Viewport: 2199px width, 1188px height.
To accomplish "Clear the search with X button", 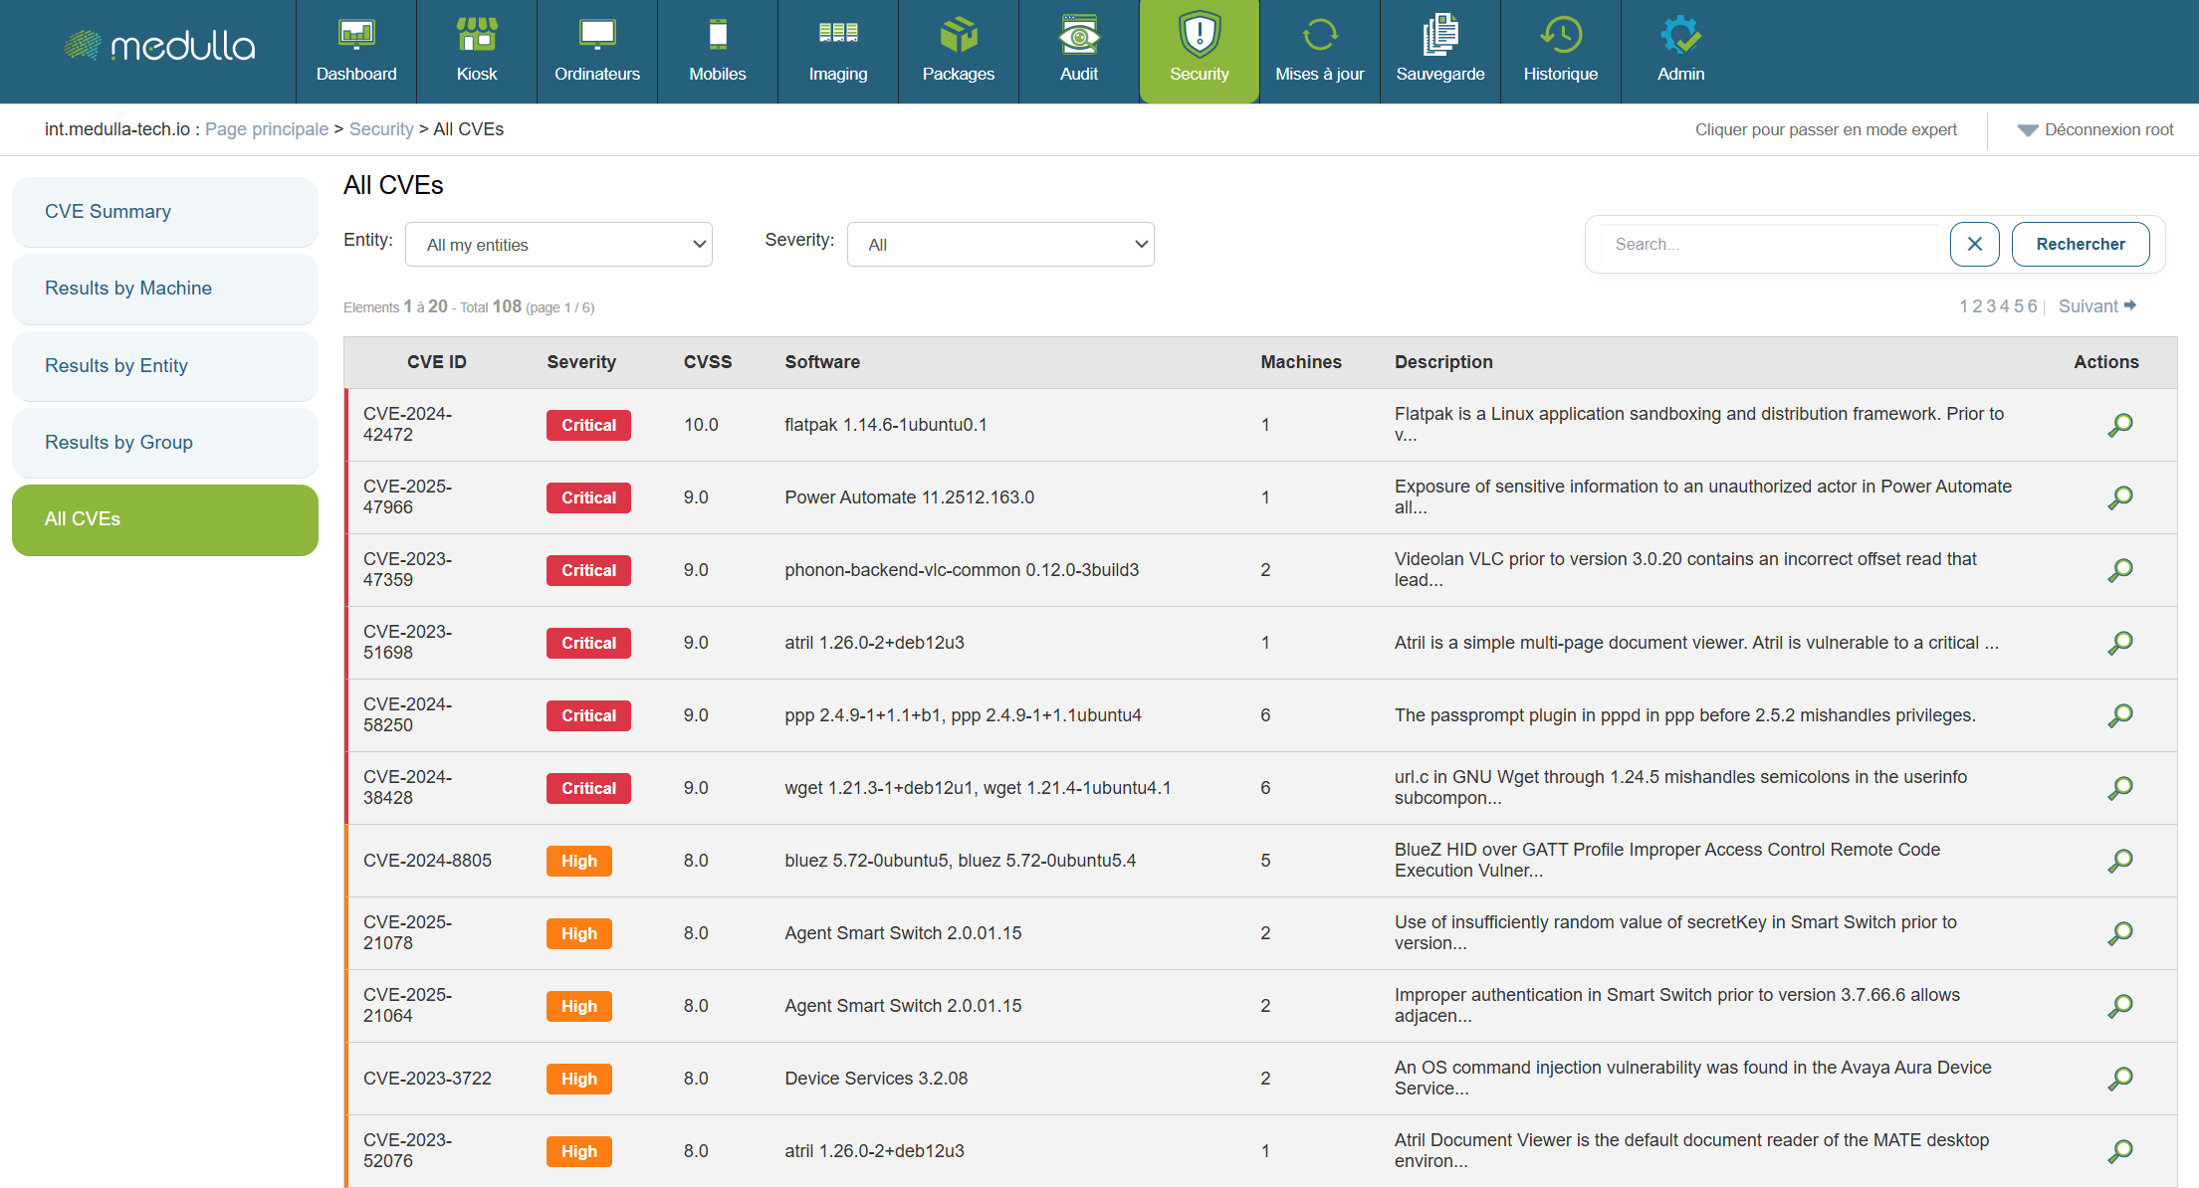I will click(x=1975, y=245).
